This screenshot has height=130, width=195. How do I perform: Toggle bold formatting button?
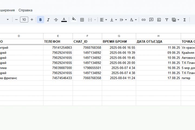[40, 20]
